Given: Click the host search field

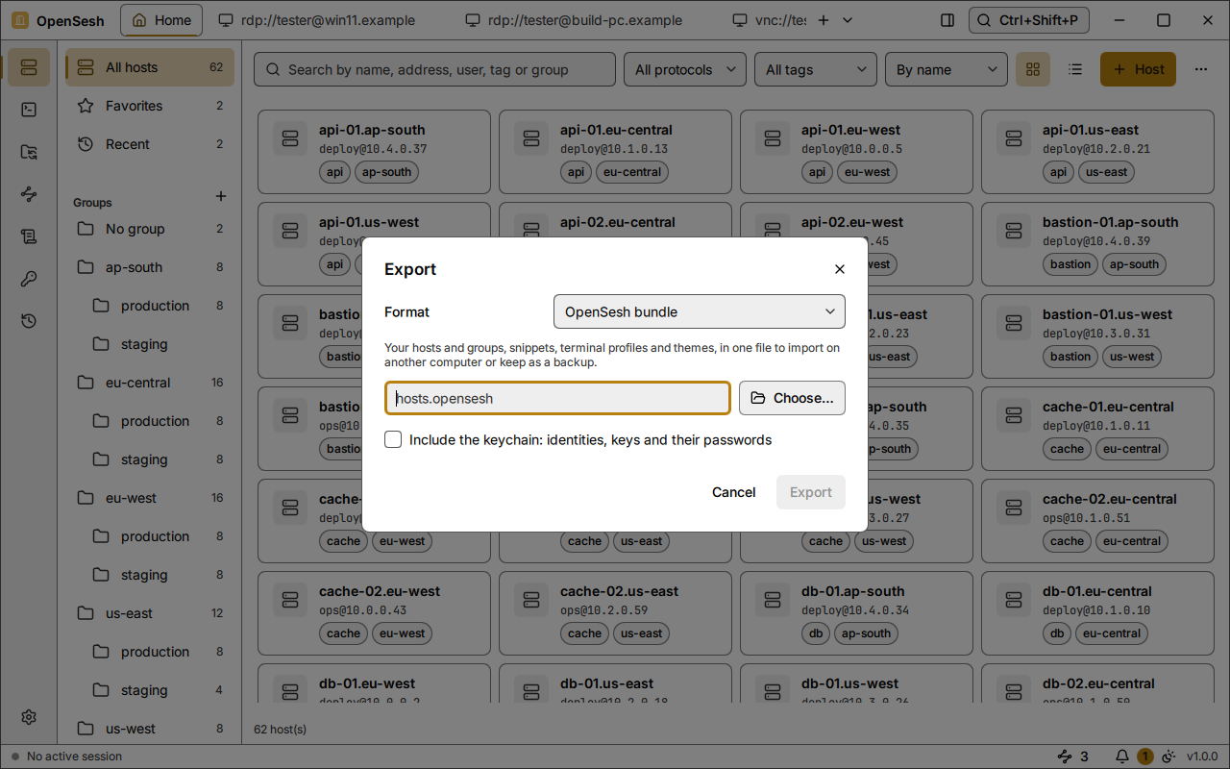Looking at the screenshot, I should (x=434, y=69).
